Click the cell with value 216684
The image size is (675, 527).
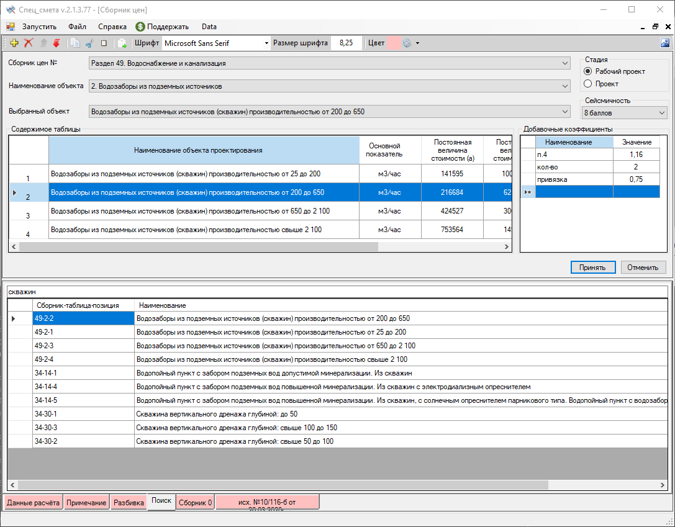click(453, 192)
